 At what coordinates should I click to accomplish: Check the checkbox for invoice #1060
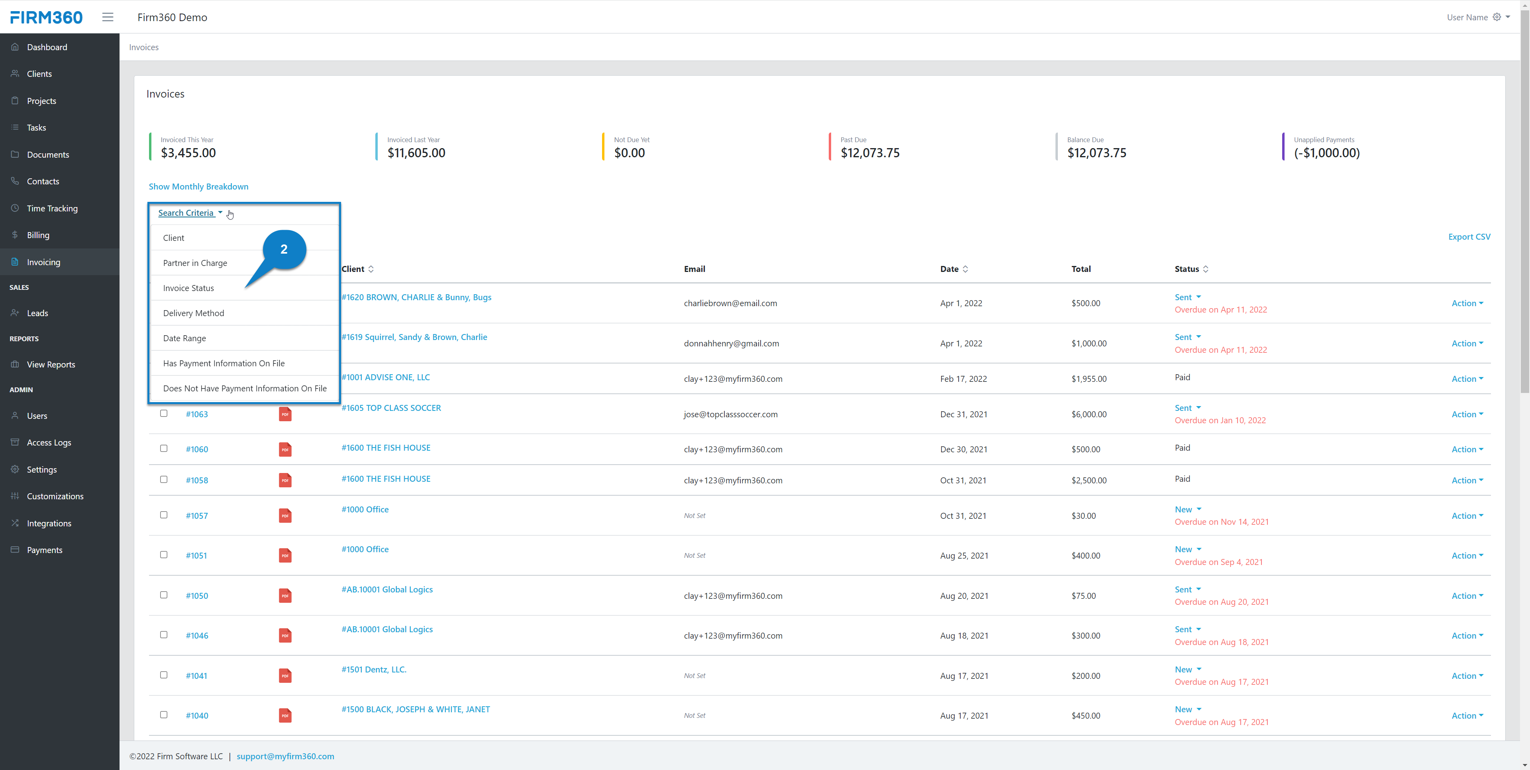tap(163, 449)
